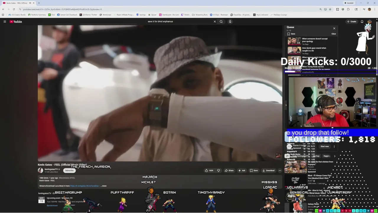Open a new browser tab
Image resolution: width=378 pixels, height=213 pixels.
(39, 3)
